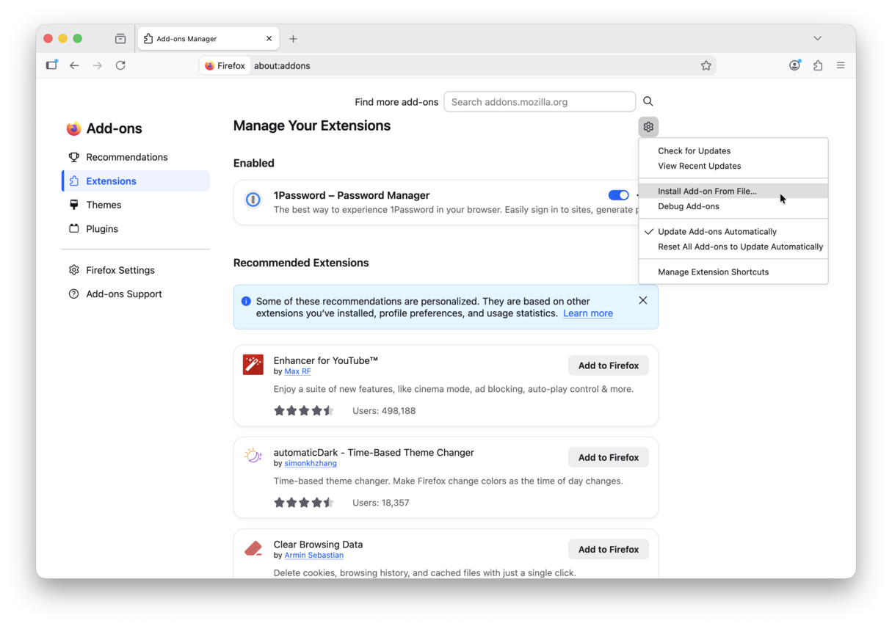Search addons.mozilla.org field
The image size is (892, 626).
pyautogui.click(x=540, y=102)
